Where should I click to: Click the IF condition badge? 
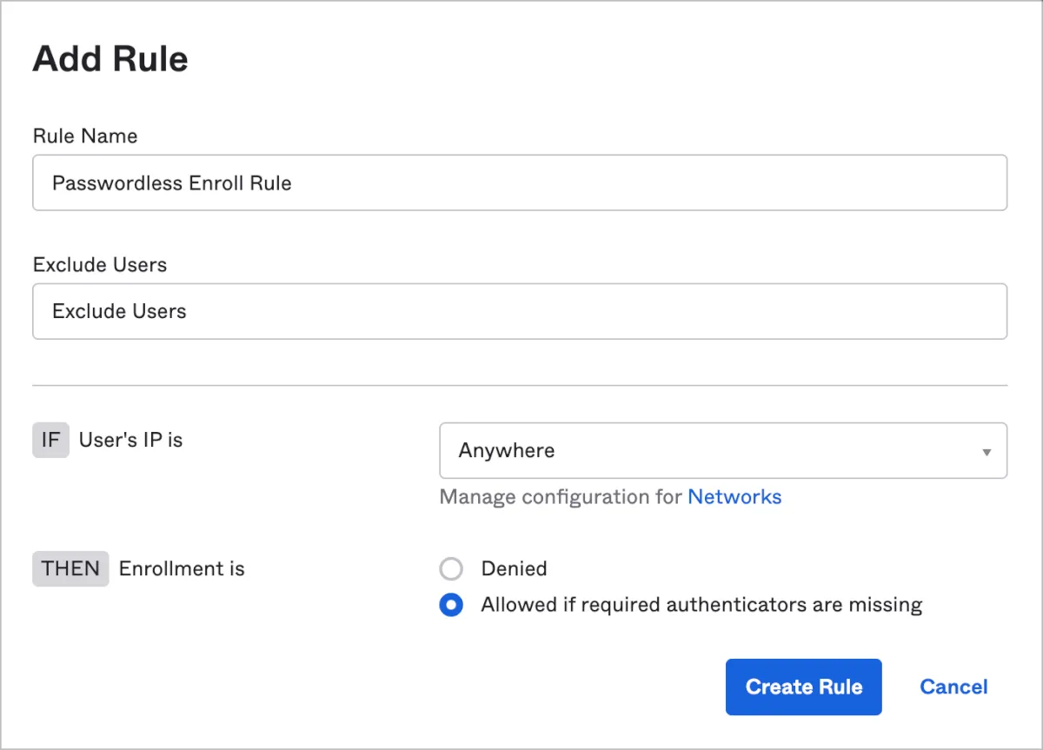[50, 441]
